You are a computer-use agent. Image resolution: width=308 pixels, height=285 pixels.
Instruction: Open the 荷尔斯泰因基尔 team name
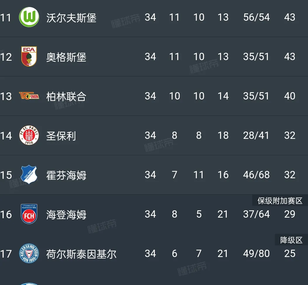click(81, 254)
